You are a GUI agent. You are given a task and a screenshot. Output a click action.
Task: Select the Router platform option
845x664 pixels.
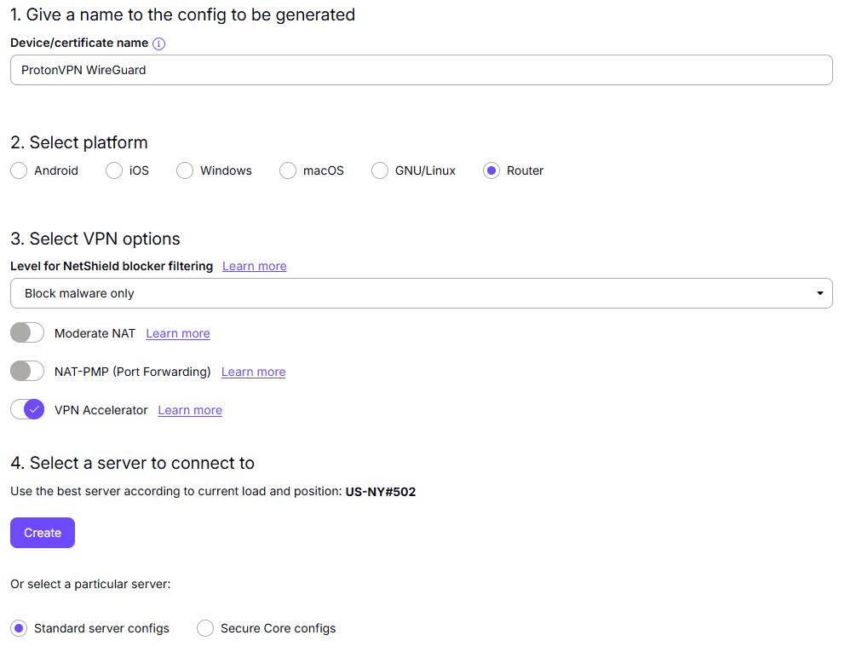tap(491, 170)
